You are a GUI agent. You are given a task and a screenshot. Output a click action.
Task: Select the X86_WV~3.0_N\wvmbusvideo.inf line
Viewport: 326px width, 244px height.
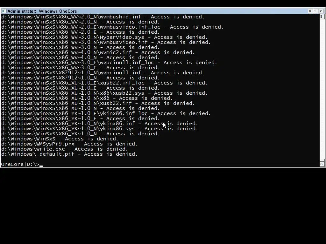click(106, 42)
